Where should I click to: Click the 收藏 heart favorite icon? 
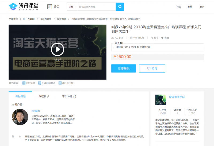click(x=162, y=38)
